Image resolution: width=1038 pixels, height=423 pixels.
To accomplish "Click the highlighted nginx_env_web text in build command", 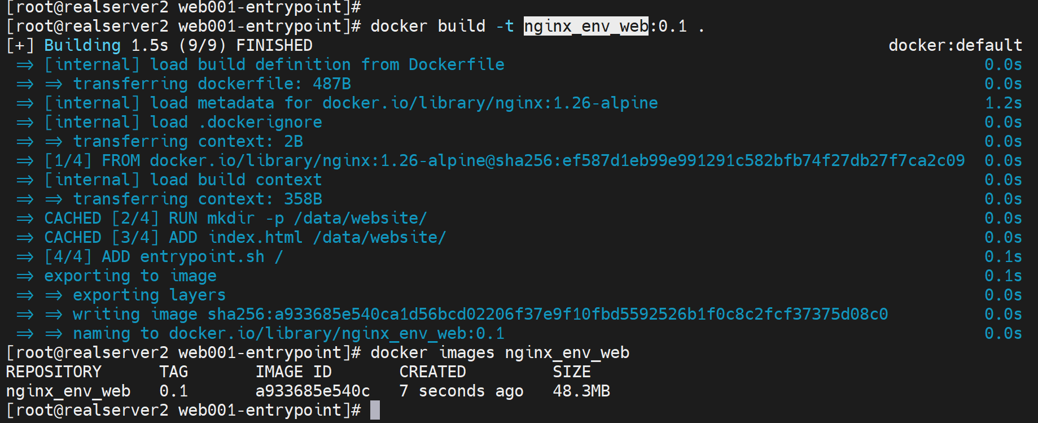I will click(x=585, y=27).
